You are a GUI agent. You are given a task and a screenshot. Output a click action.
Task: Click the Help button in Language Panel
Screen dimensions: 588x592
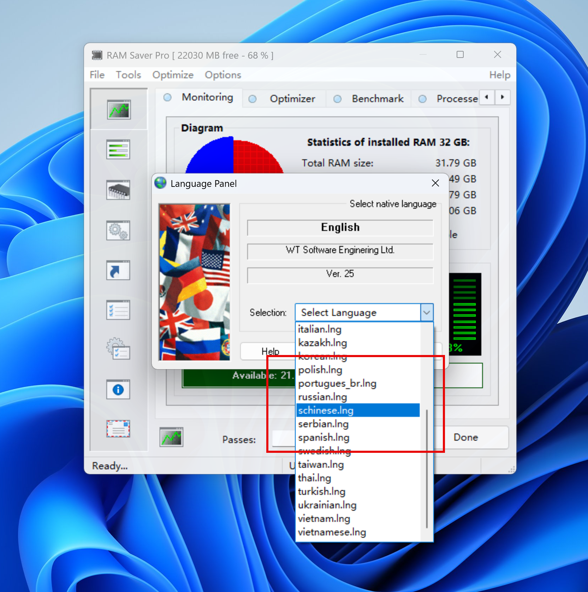(x=270, y=351)
